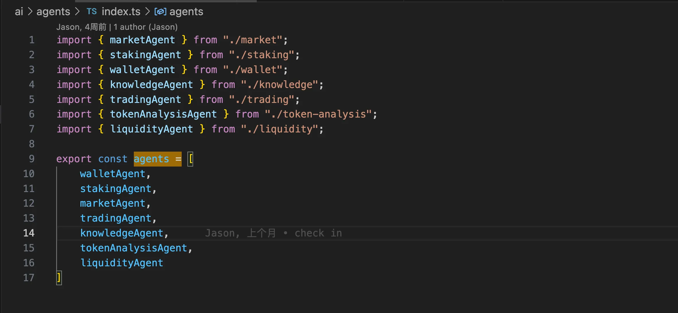Open the 'agents' folder breadcrumb
Screen dimensions: 678x313
pyautogui.click(x=53, y=11)
